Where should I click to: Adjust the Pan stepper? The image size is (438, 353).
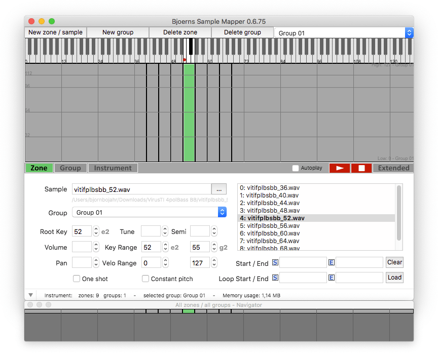(96, 262)
